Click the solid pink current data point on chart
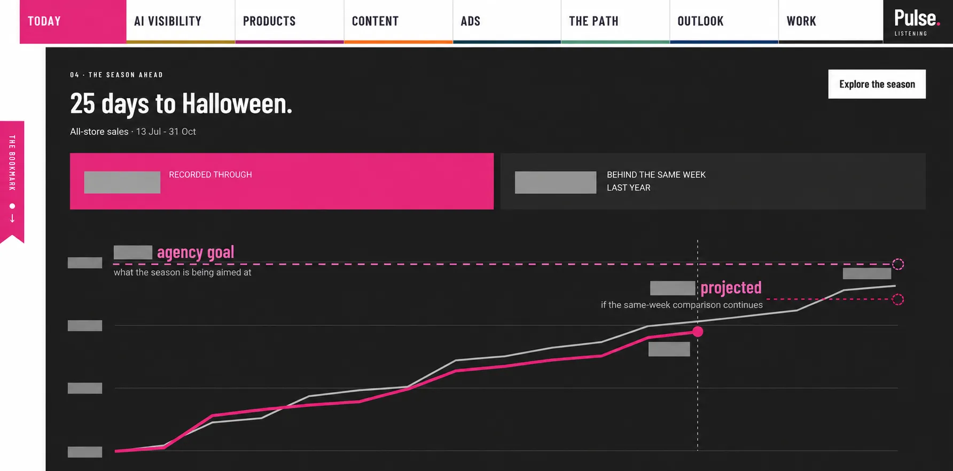This screenshot has width=953, height=471. 698,332
